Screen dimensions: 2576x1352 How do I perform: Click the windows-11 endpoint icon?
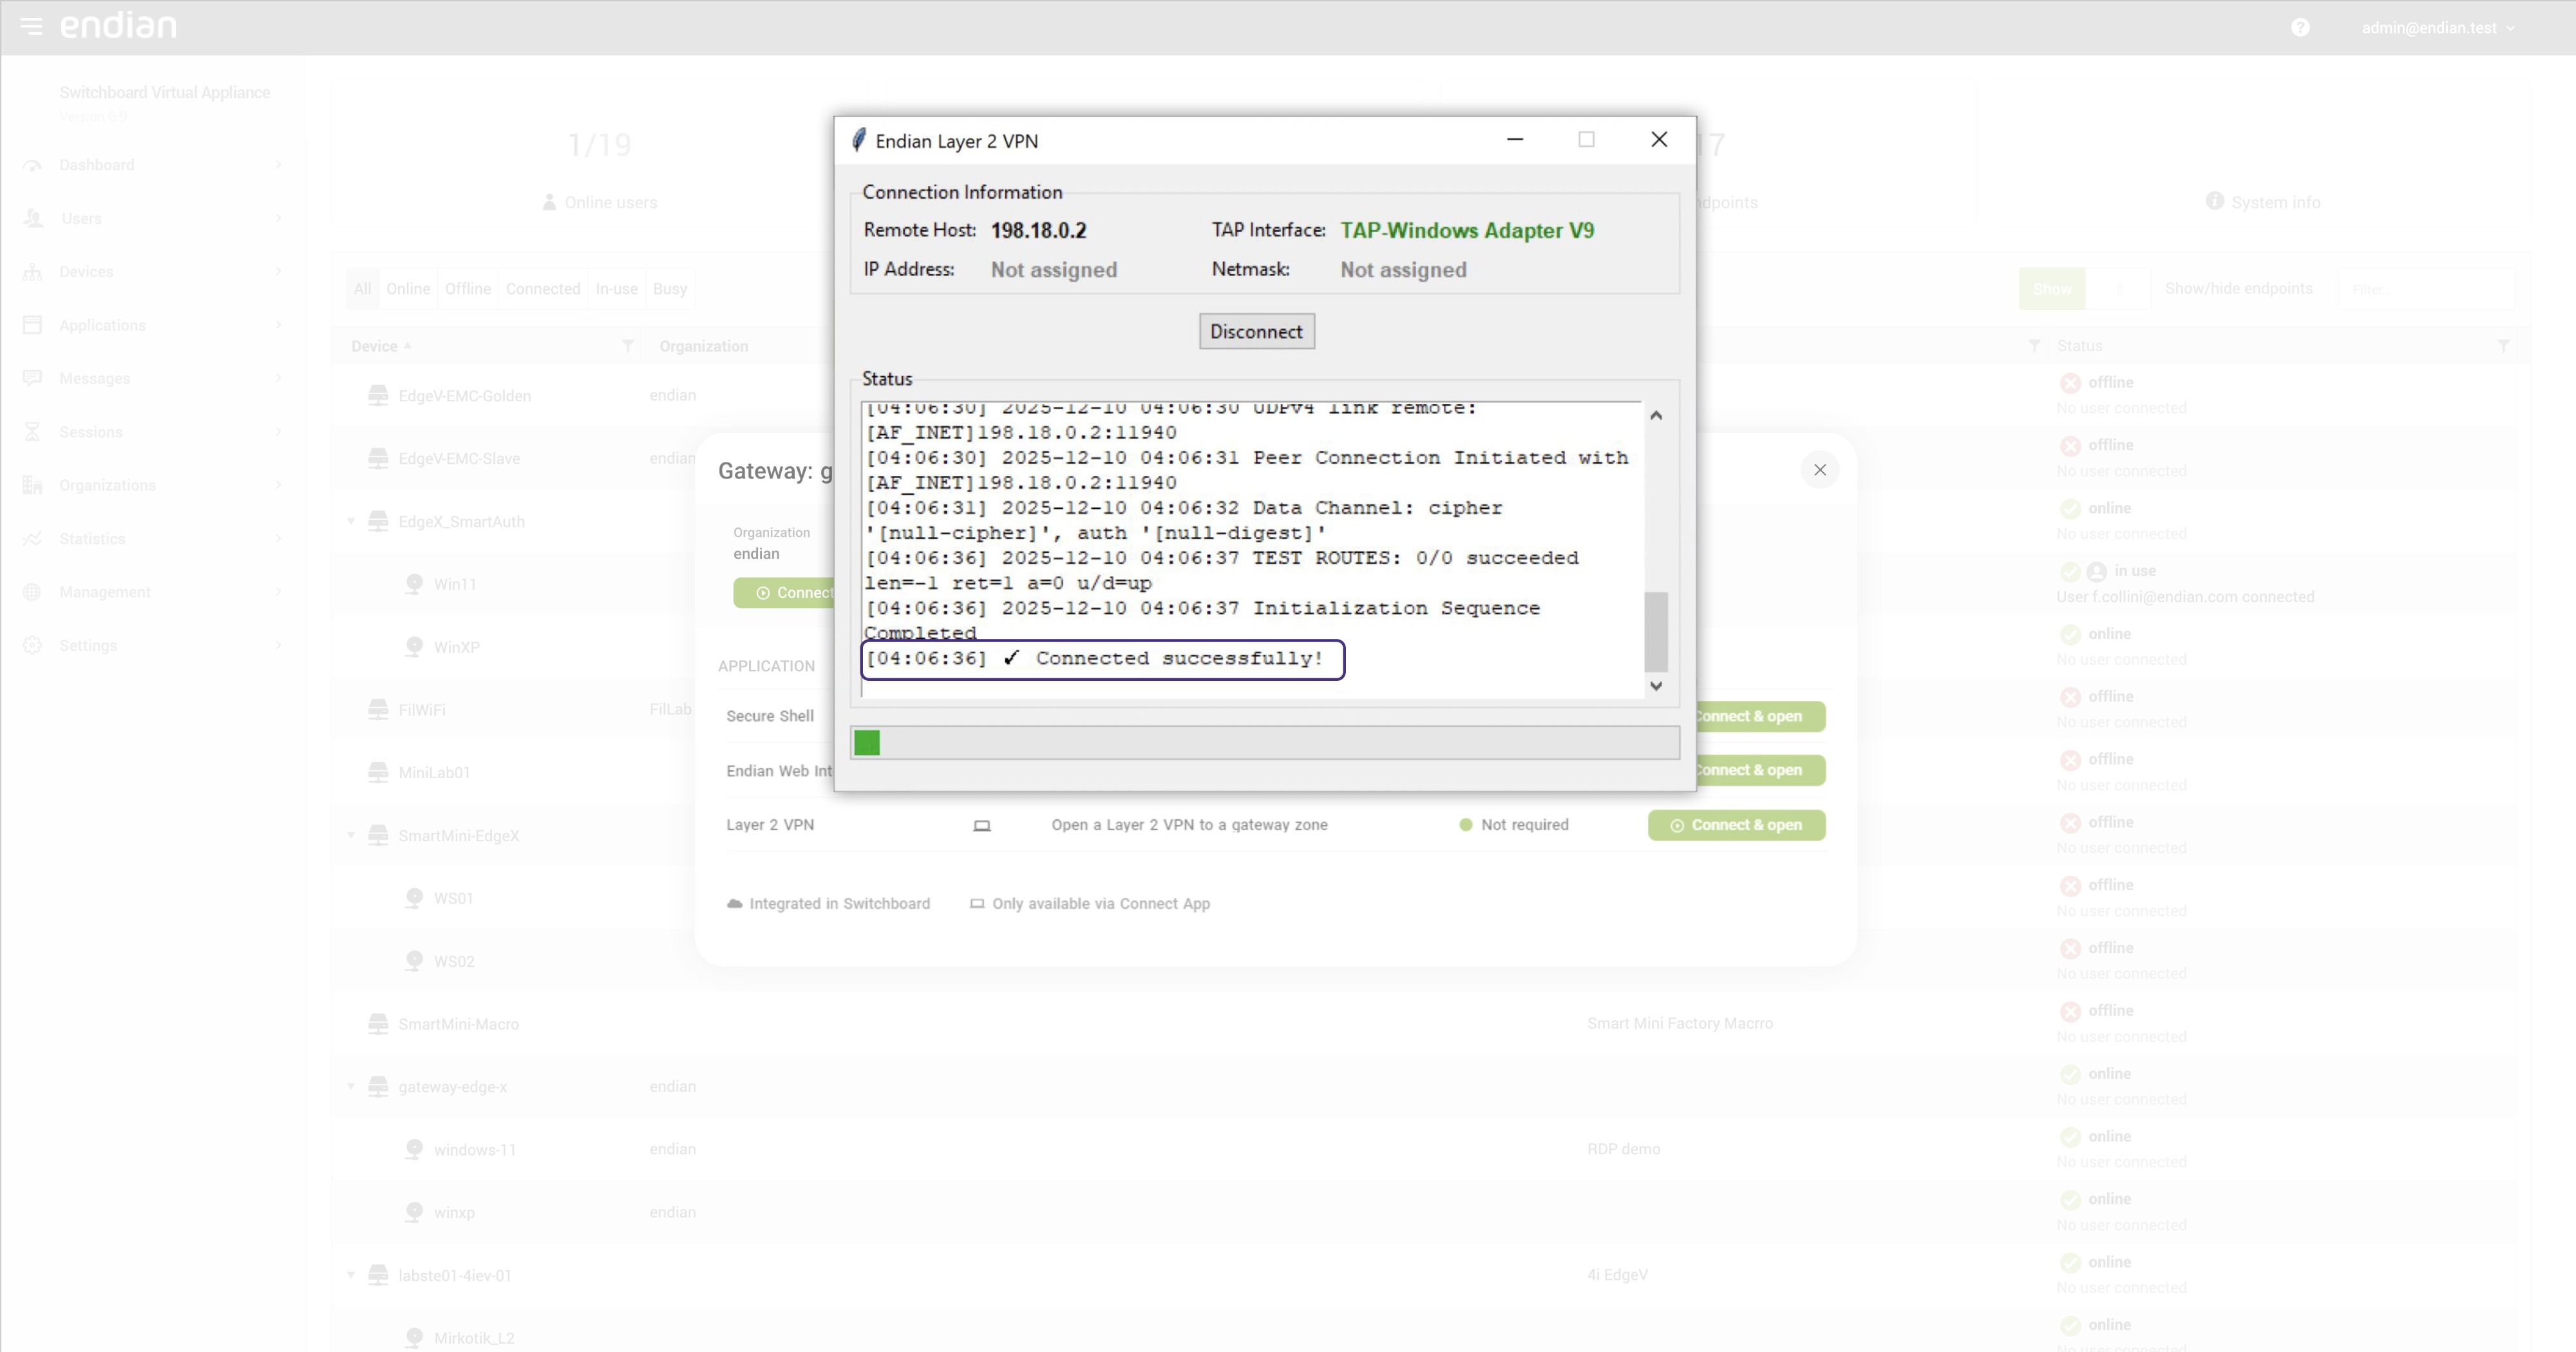pos(414,1149)
